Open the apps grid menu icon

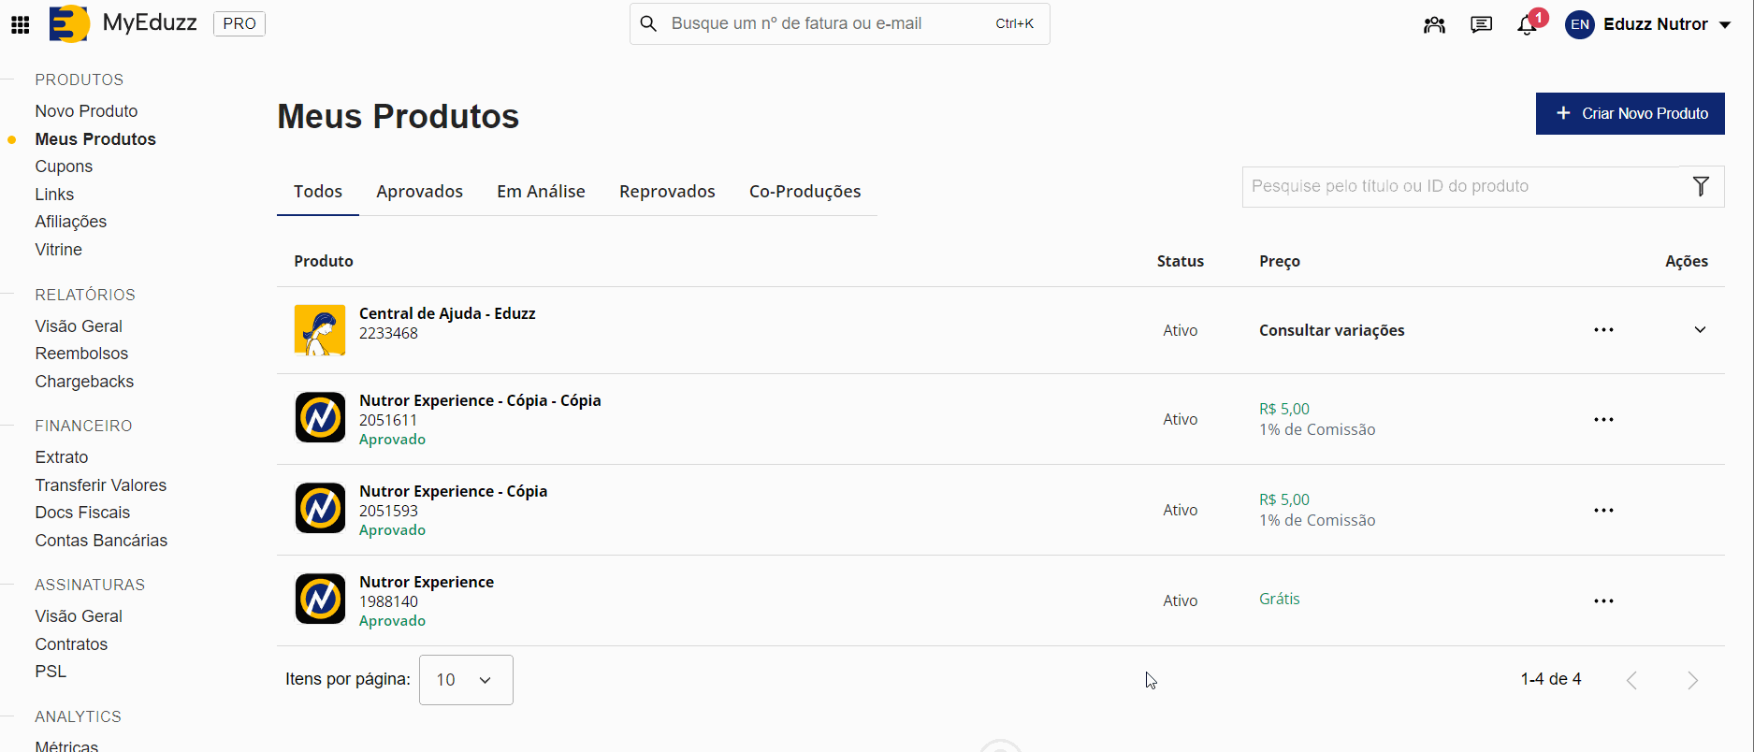20,24
